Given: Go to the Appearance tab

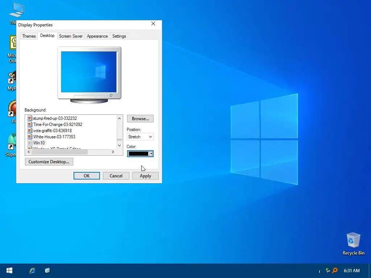Looking at the screenshot, I should pyautogui.click(x=97, y=36).
